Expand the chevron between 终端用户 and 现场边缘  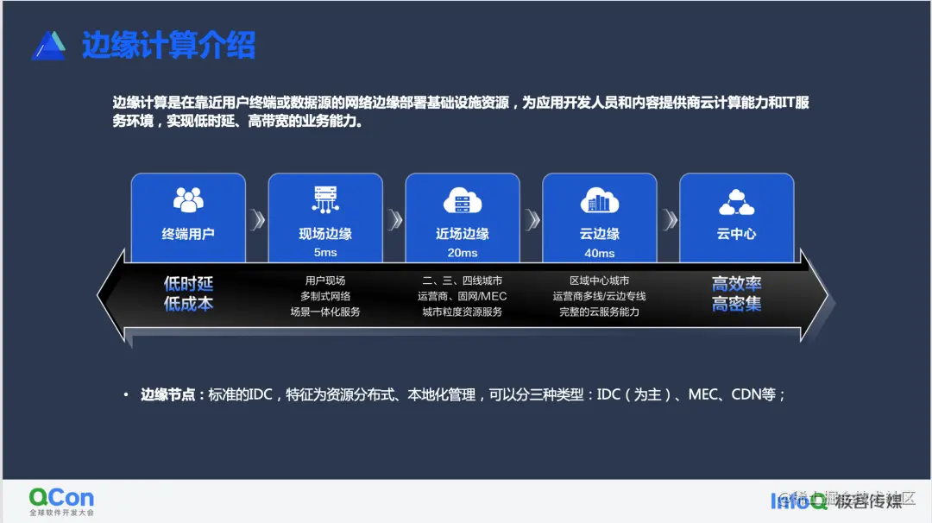pyautogui.click(x=257, y=220)
